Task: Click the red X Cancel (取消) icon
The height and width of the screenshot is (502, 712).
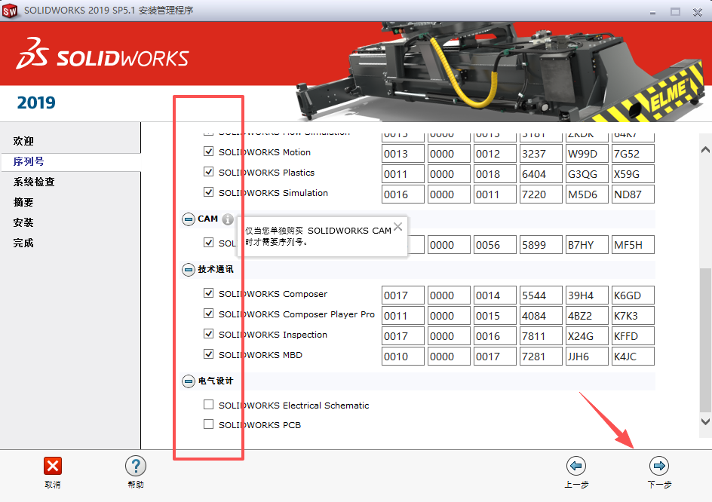Action: click(51, 465)
